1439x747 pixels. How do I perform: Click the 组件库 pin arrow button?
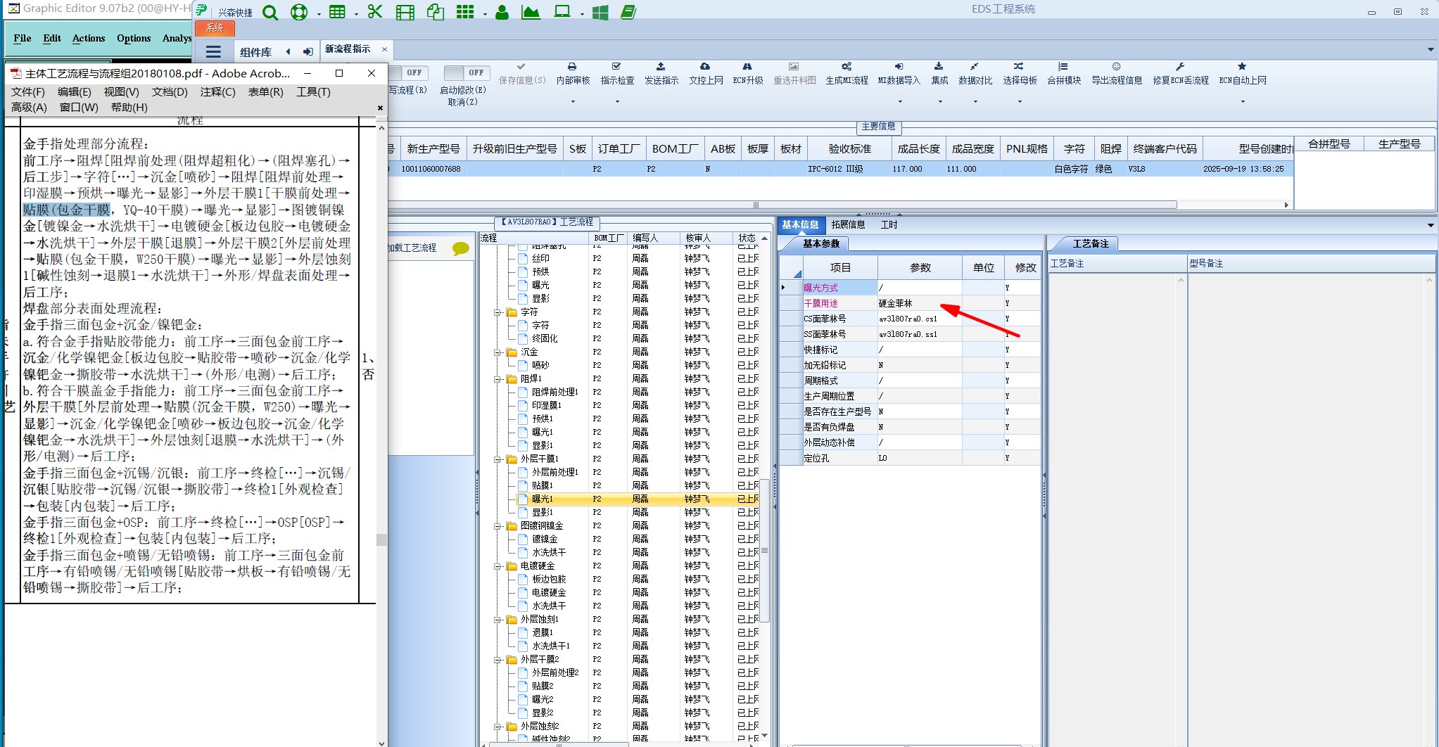coord(308,52)
